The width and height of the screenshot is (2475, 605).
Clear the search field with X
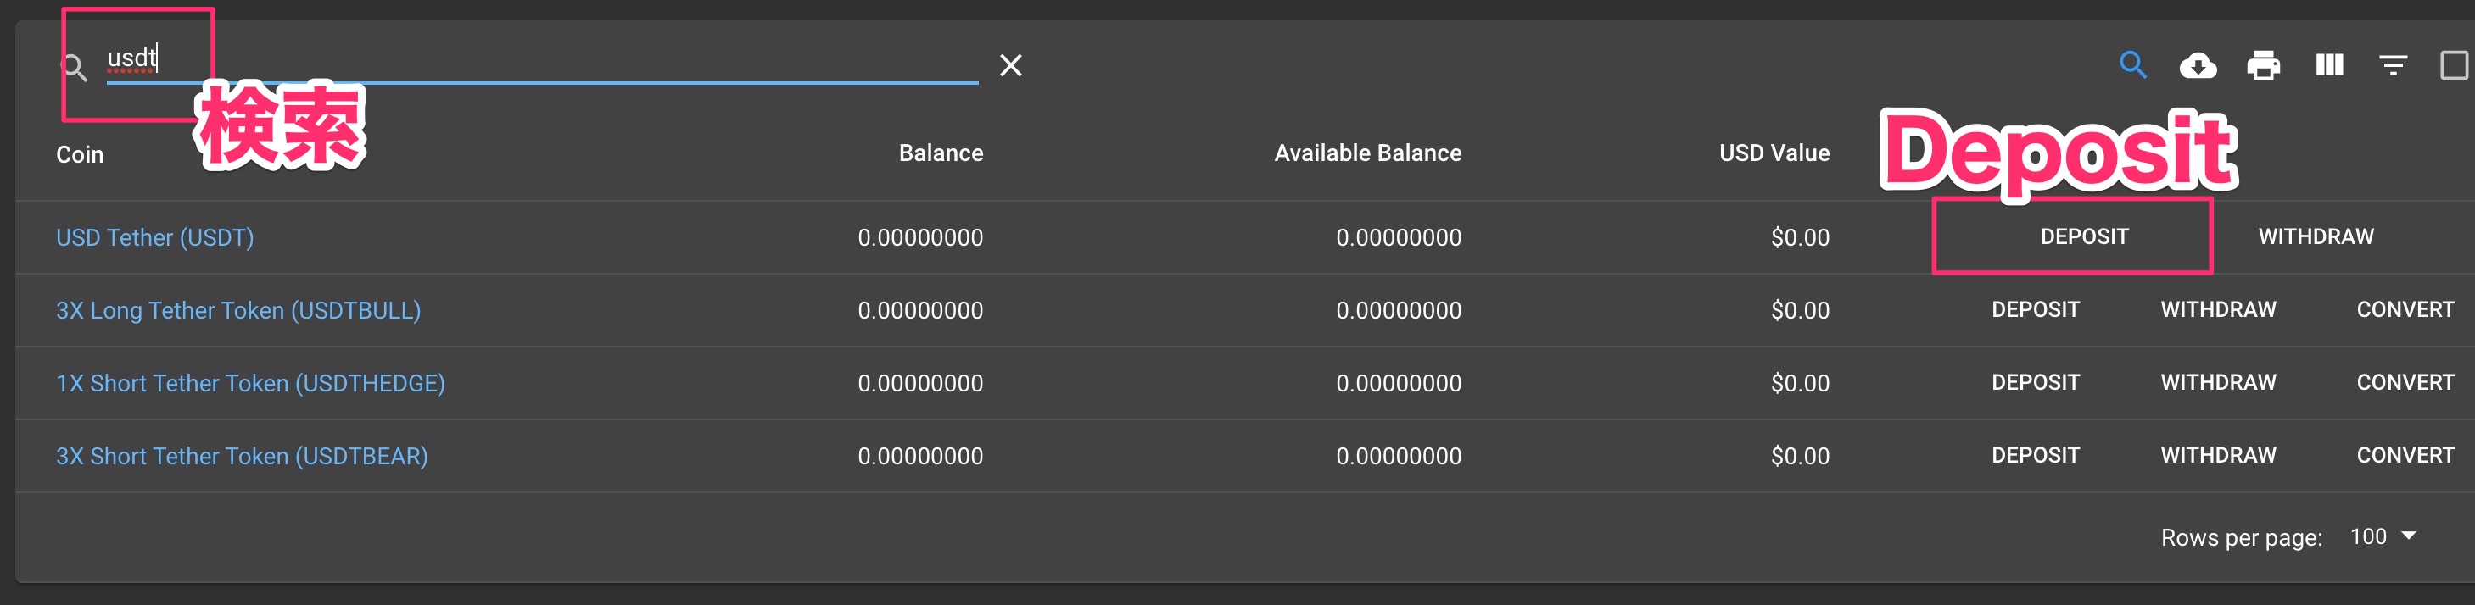[x=1010, y=65]
